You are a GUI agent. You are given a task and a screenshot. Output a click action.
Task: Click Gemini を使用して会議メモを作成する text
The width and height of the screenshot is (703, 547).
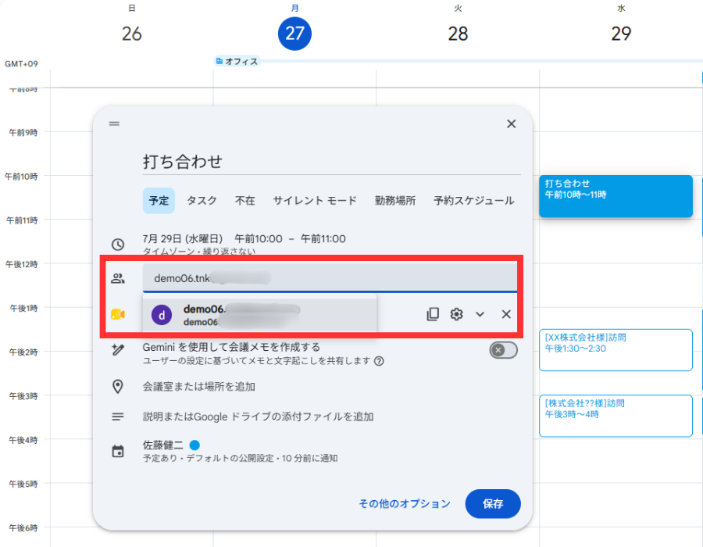[231, 347]
